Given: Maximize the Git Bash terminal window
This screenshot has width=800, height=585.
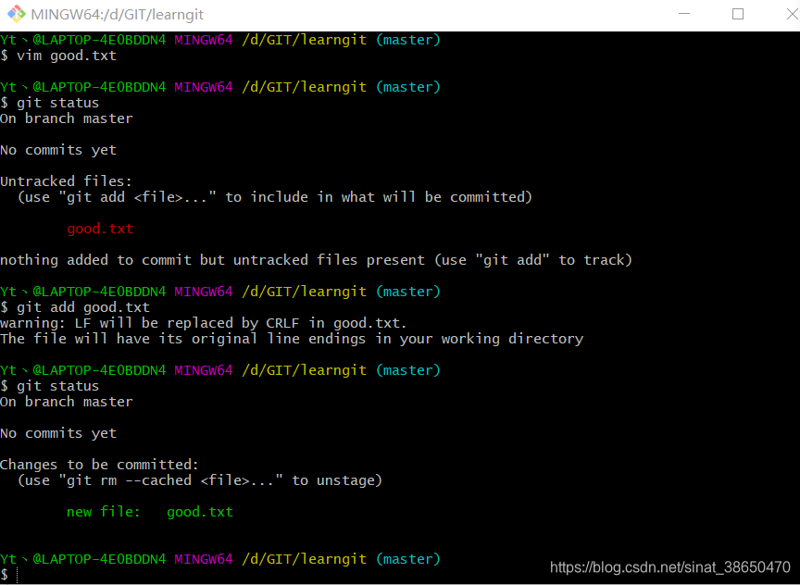Looking at the screenshot, I should pyautogui.click(x=738, y=14).
